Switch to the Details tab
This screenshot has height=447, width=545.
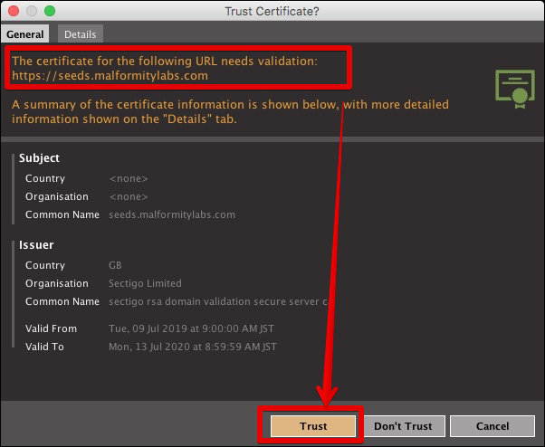click(x=80, y=33)
